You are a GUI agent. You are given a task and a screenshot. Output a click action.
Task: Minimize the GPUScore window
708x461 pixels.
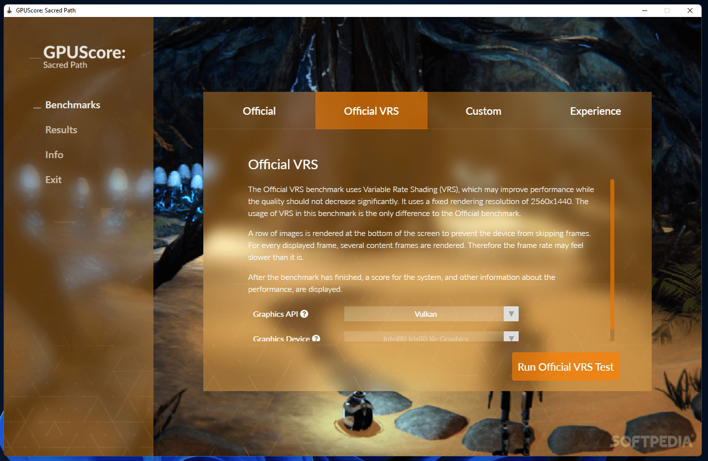(x=645, y=10)
